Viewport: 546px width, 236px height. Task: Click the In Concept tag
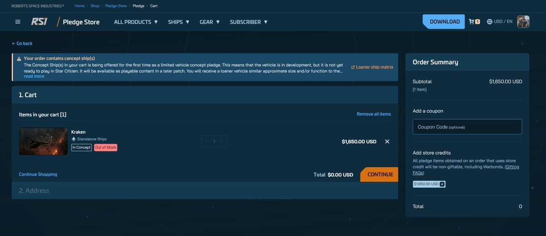(x=81, y=147)
